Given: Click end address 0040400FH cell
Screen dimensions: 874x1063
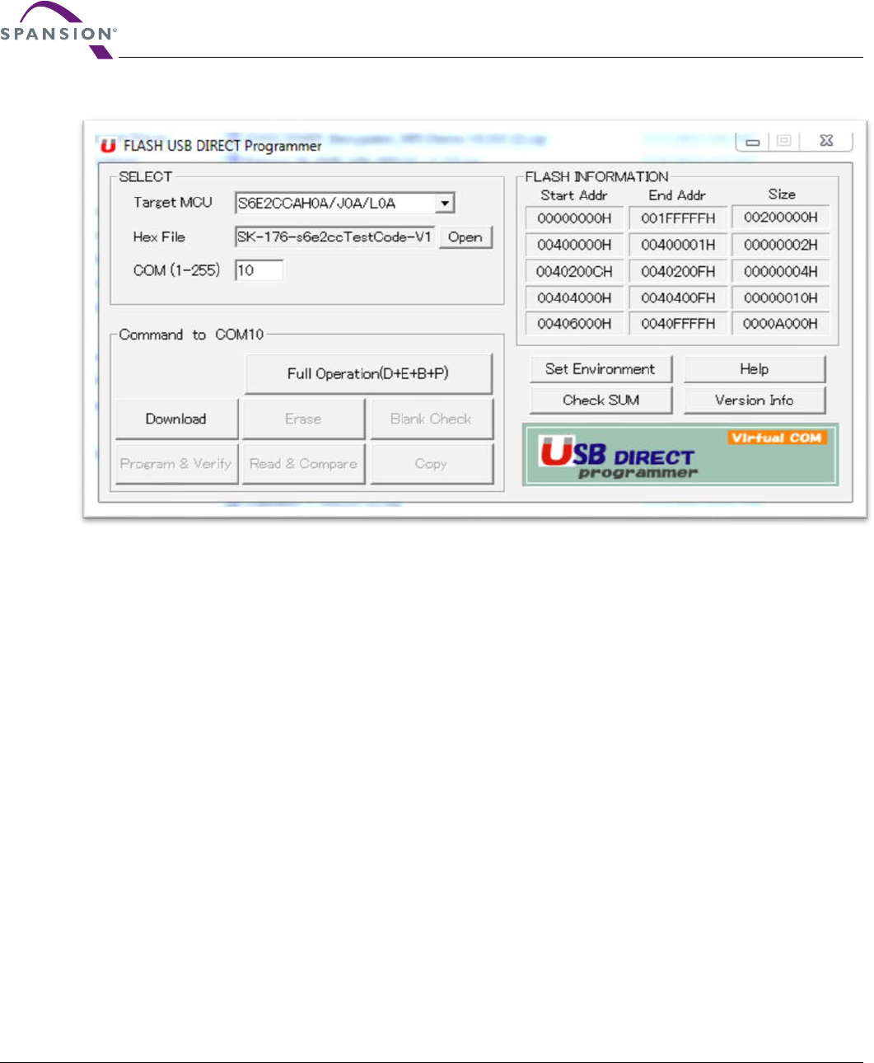Looking at the screenshot, I should pyautogui.click(x=678, y=297).
